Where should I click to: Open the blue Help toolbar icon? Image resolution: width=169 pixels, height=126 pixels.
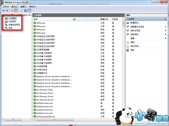[25, 11]
